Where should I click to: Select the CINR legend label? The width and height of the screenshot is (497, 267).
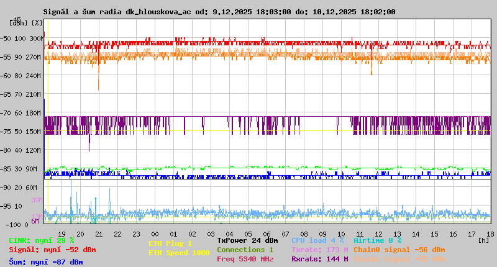point(42,240)
